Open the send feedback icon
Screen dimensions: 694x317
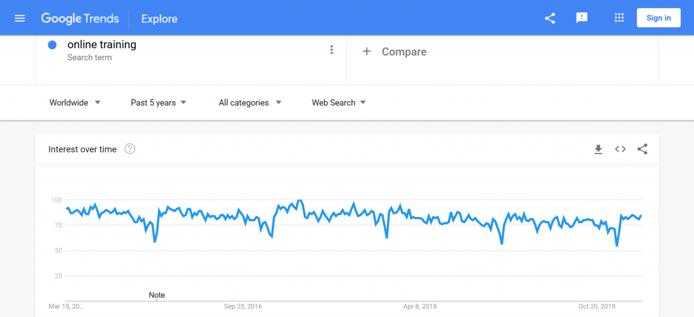point(581,18)
